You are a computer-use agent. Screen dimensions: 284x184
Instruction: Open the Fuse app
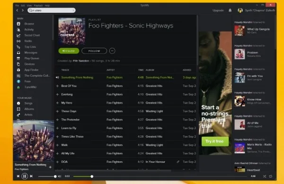[27, 81]
